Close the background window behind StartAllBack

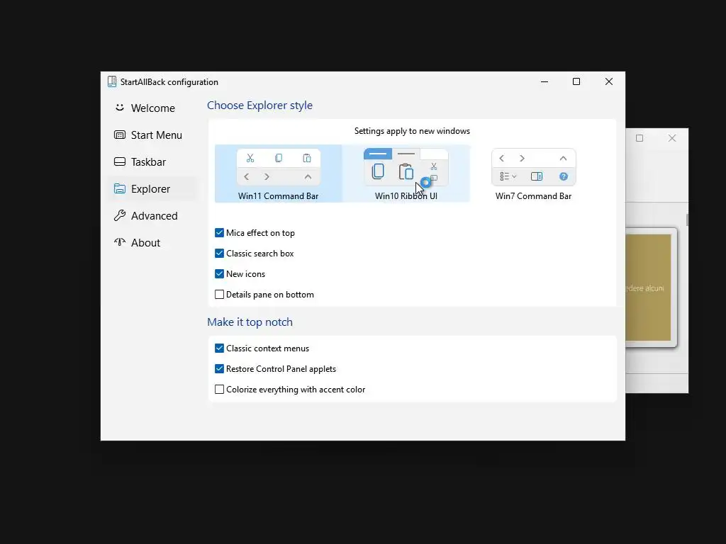[672, 138]
